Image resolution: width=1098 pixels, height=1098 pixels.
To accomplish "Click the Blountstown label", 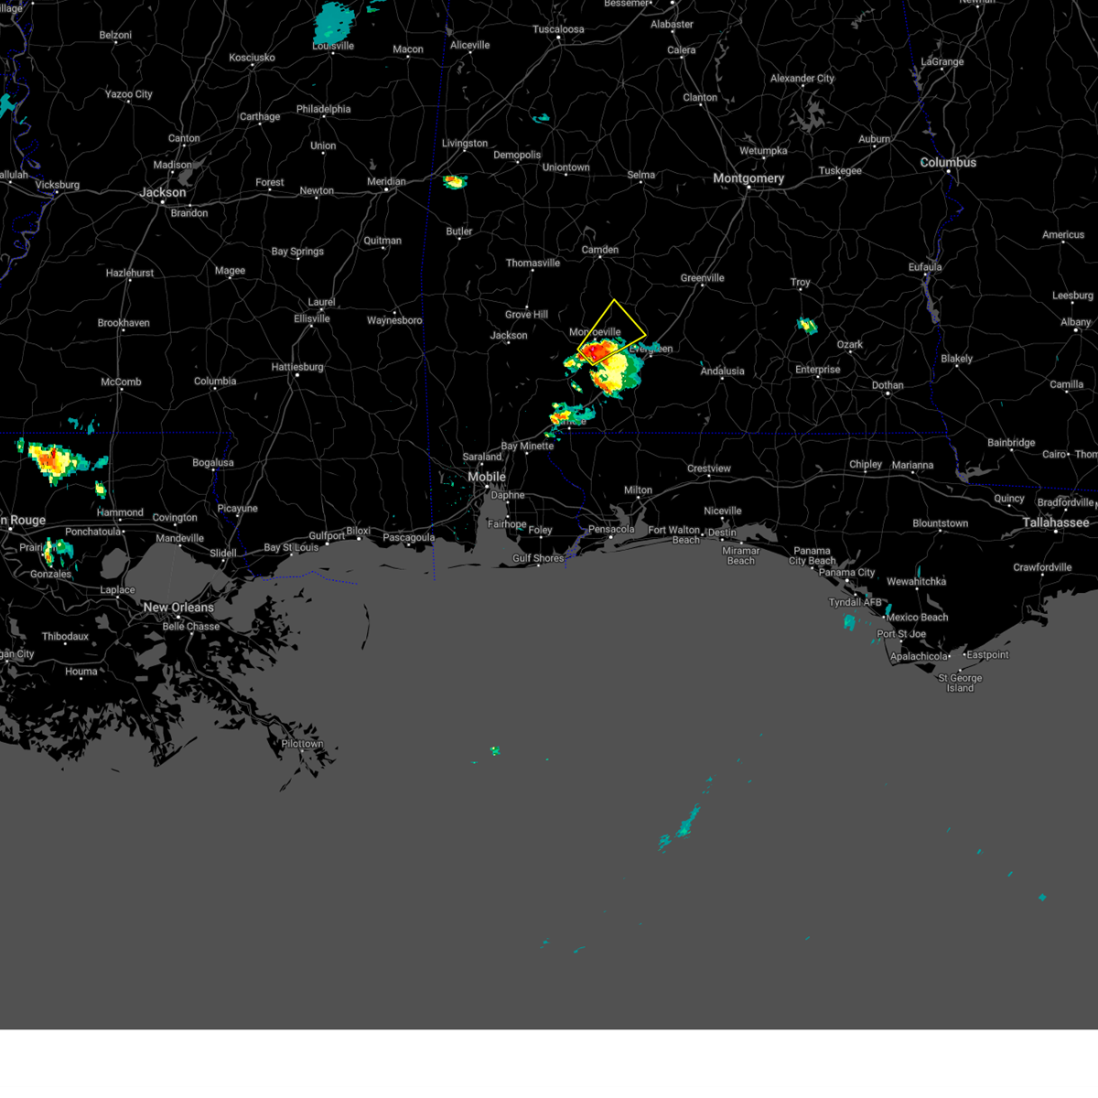I will (941, 524).
